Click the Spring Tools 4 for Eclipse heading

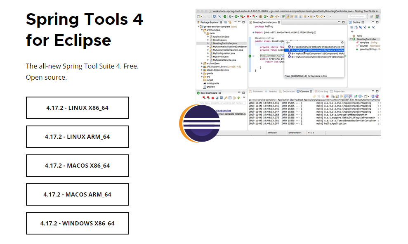pos(84,30)
